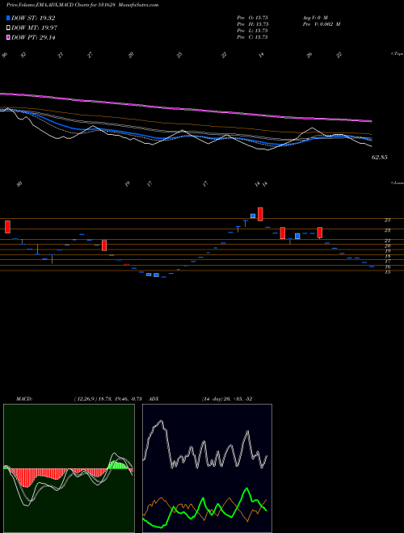Select the 'DOW MT: 19.97' label
The width and height of the screenshot is (404, 533).
pyautogui.click(x=35, y=28)
